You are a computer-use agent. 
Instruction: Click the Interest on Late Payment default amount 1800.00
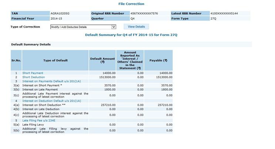(110, 89)
